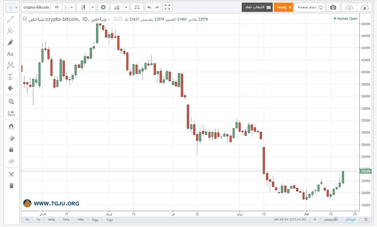This screenshot has width=377, height=227.
Task: Toggle stay in drawing mode pencil
Action: click(11, 138)
